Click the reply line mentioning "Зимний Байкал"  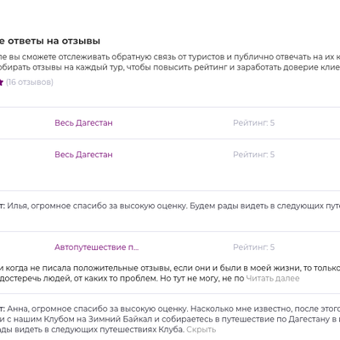point(170,319)
